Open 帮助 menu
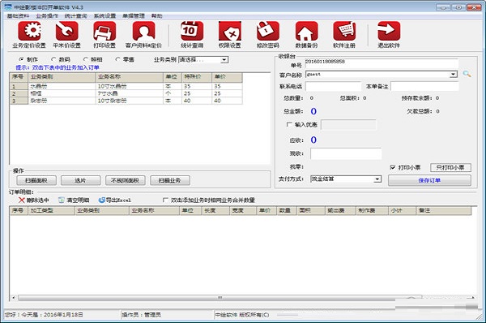The image size is (486, 323). [157, 16]
